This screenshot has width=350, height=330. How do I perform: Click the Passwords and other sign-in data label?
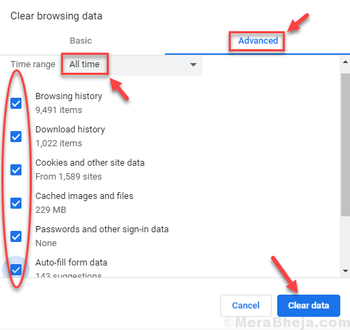[x=102, y=229]
